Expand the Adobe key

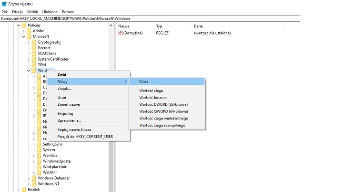coord(24,31)
